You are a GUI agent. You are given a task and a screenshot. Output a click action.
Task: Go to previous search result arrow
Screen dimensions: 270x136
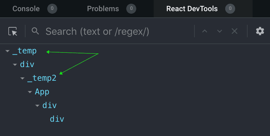point(205,31)
